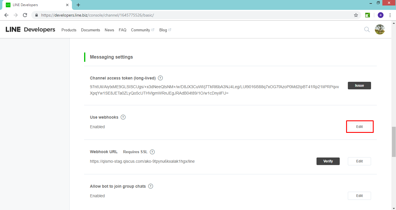Open the FAQ page
Screen dimensions: 396x210
point(122,30)
